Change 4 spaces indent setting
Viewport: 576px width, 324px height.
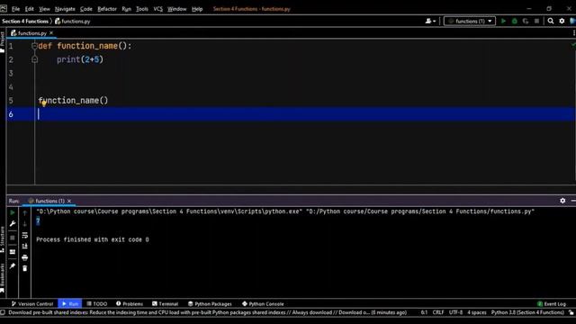(477, 312)
